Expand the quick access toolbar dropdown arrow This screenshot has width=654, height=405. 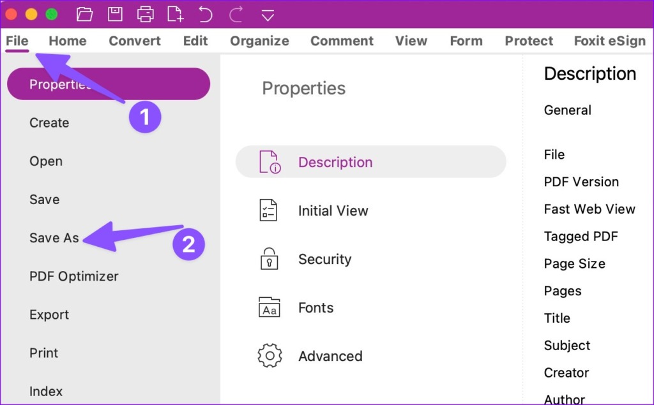[x=268, y=15]
